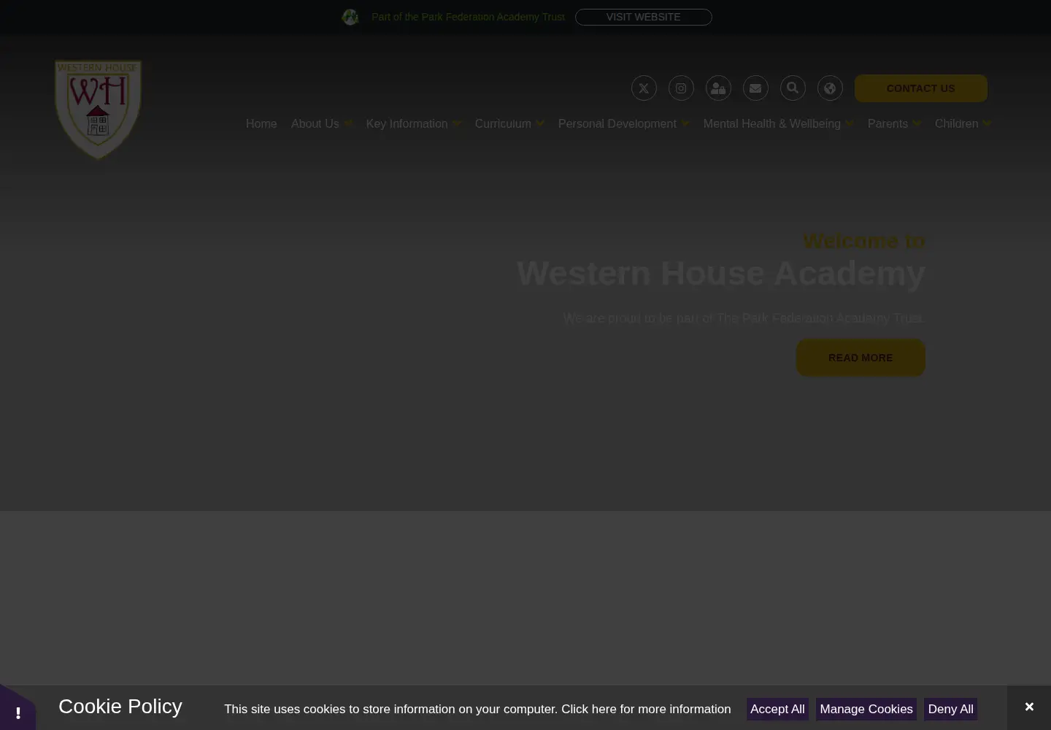Accept all cookies
Image resolution: width=1051 pixels, height=730 pixels.
pos(777,709)
